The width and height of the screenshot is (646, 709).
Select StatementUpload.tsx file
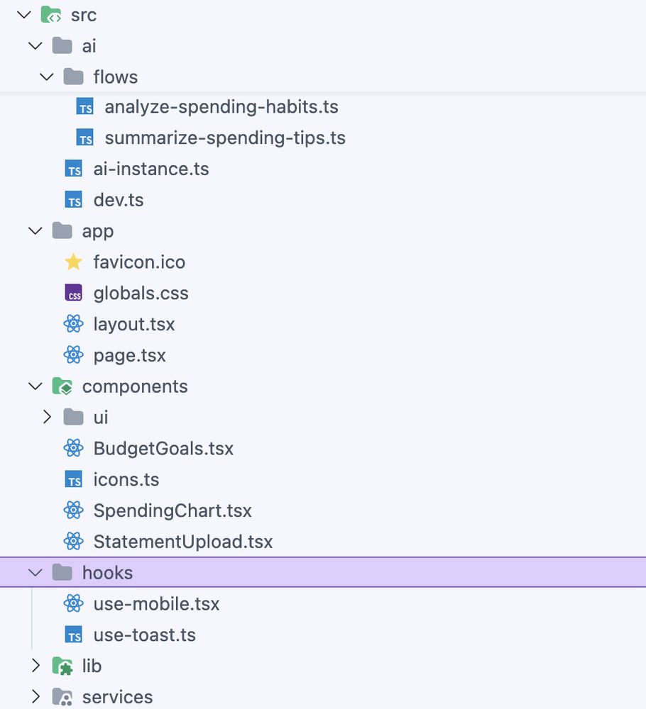[x=182, y=542]
